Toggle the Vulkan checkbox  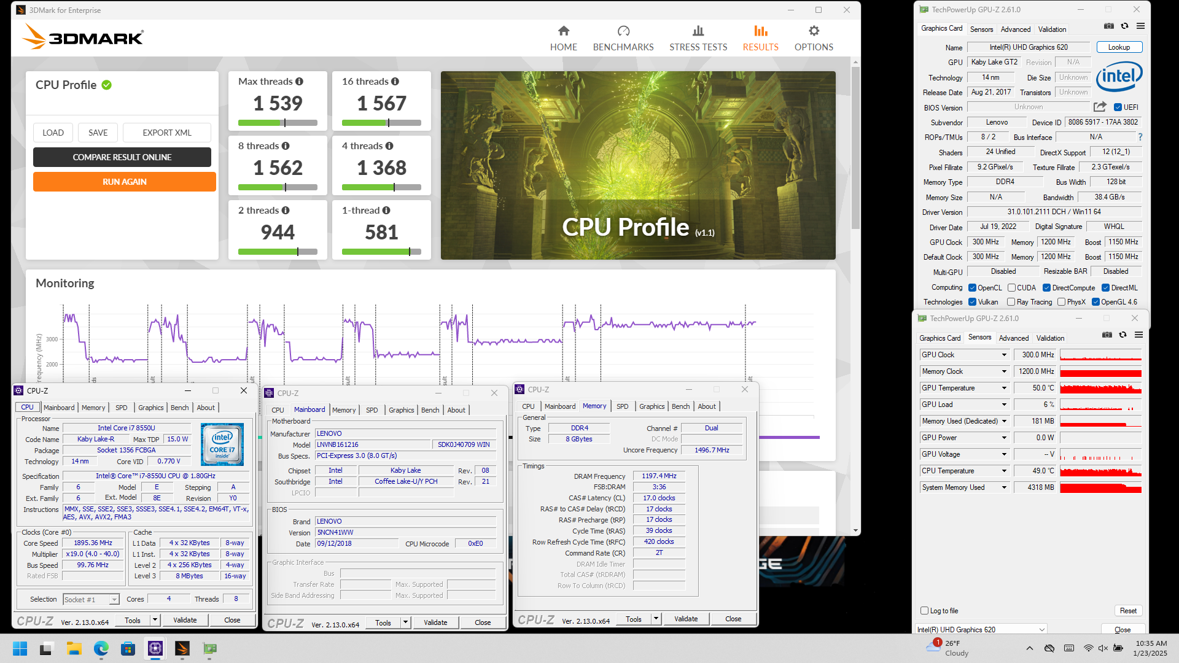point(973,302)
